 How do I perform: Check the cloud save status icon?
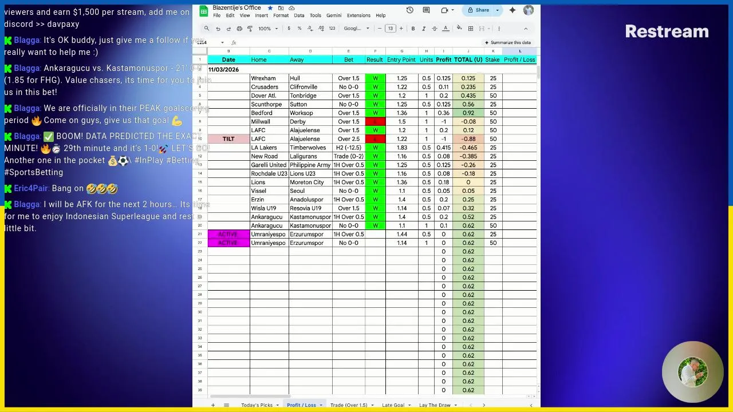click(x=291, y=8)
